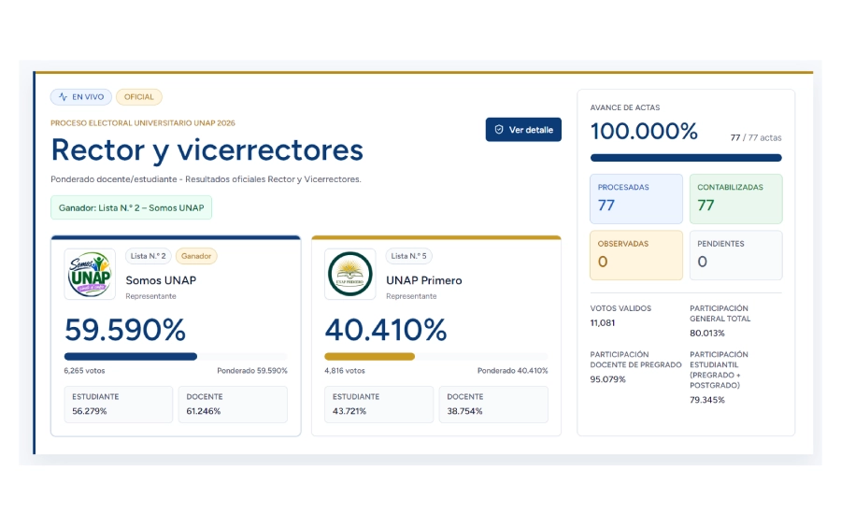Click the 40.410% result figure
Viewport: 841px width, 526px height.
tap(386, 329)
